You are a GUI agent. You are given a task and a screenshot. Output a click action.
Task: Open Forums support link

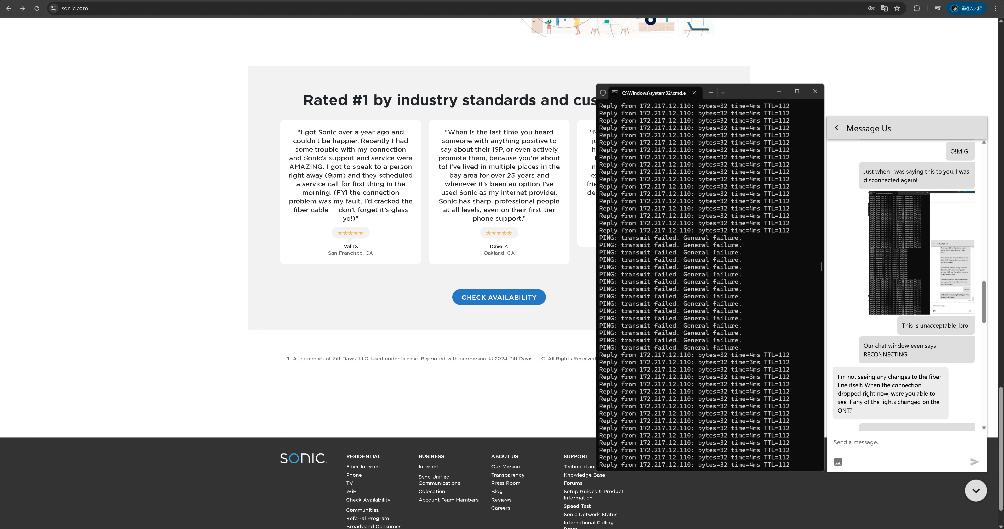click(573, 483)
